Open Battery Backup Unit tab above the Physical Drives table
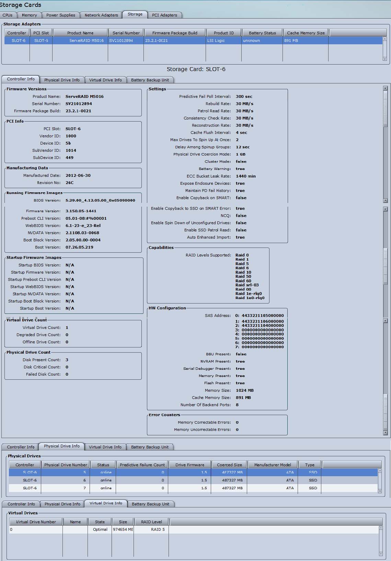 [x=150, y=447]
